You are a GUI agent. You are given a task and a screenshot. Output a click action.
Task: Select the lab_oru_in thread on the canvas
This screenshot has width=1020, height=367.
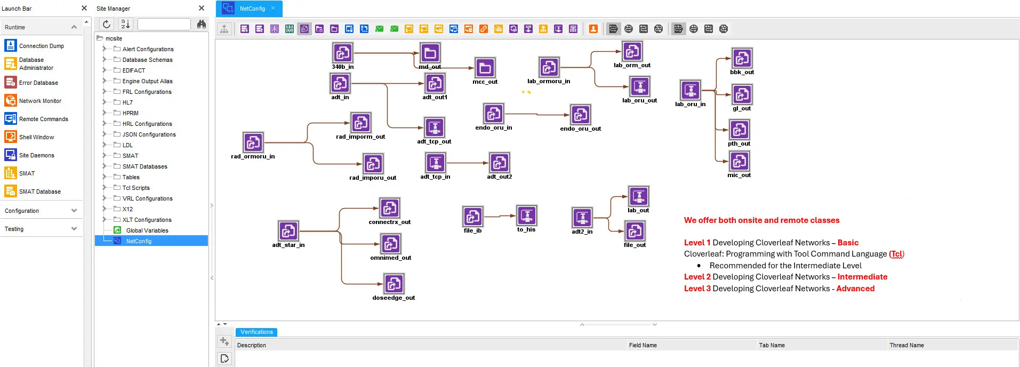click(690, 90)
